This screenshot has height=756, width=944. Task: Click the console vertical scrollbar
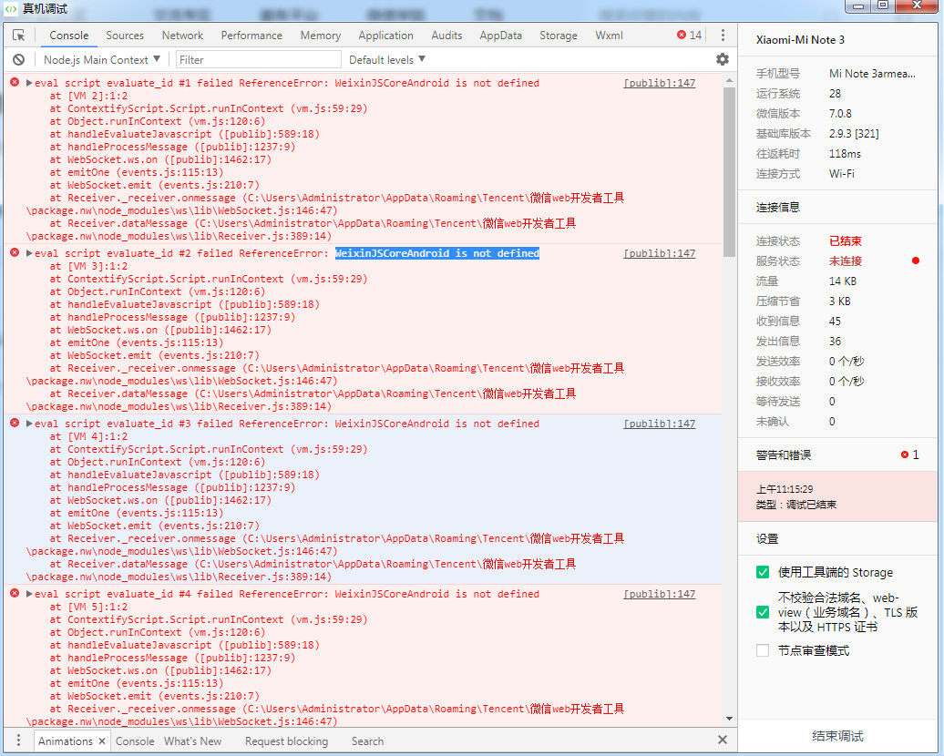(x=729, y=164)
